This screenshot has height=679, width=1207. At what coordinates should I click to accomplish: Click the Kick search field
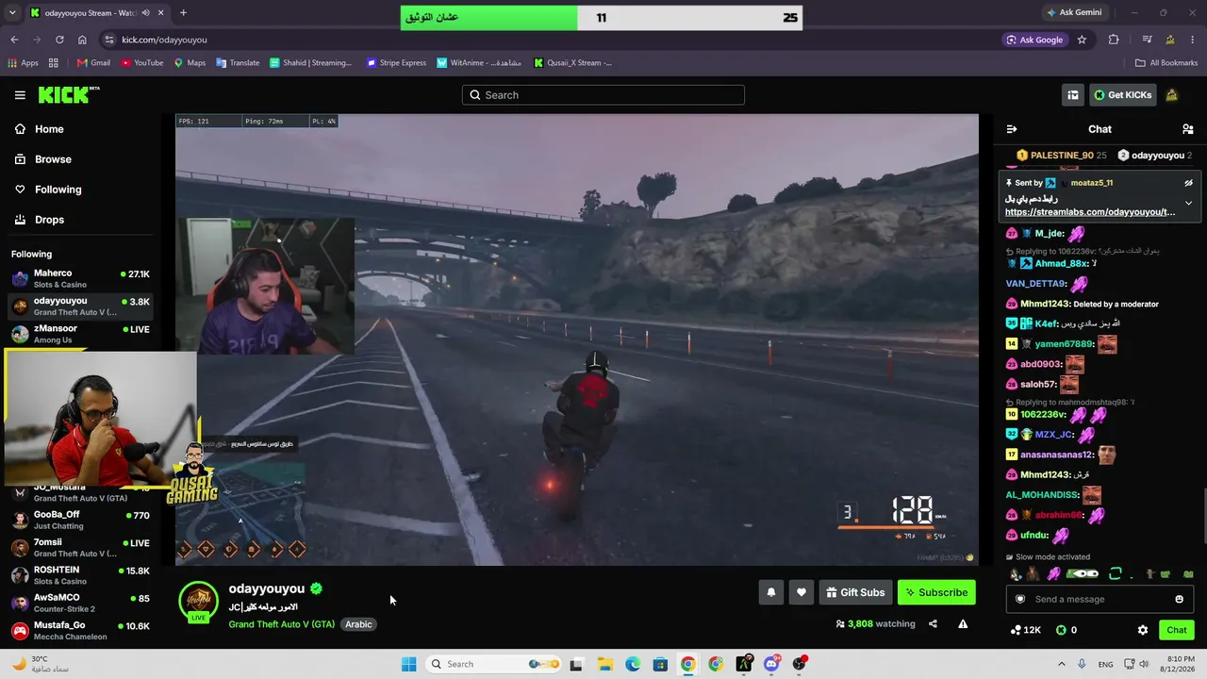click(x=603, y=95)
